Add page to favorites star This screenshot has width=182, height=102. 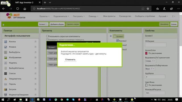(x=148, y=9)
